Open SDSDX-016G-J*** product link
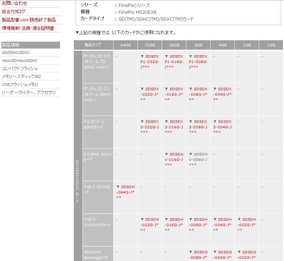Image resolution: width=284 pixels, height=261 pixels. coord(174,94)
